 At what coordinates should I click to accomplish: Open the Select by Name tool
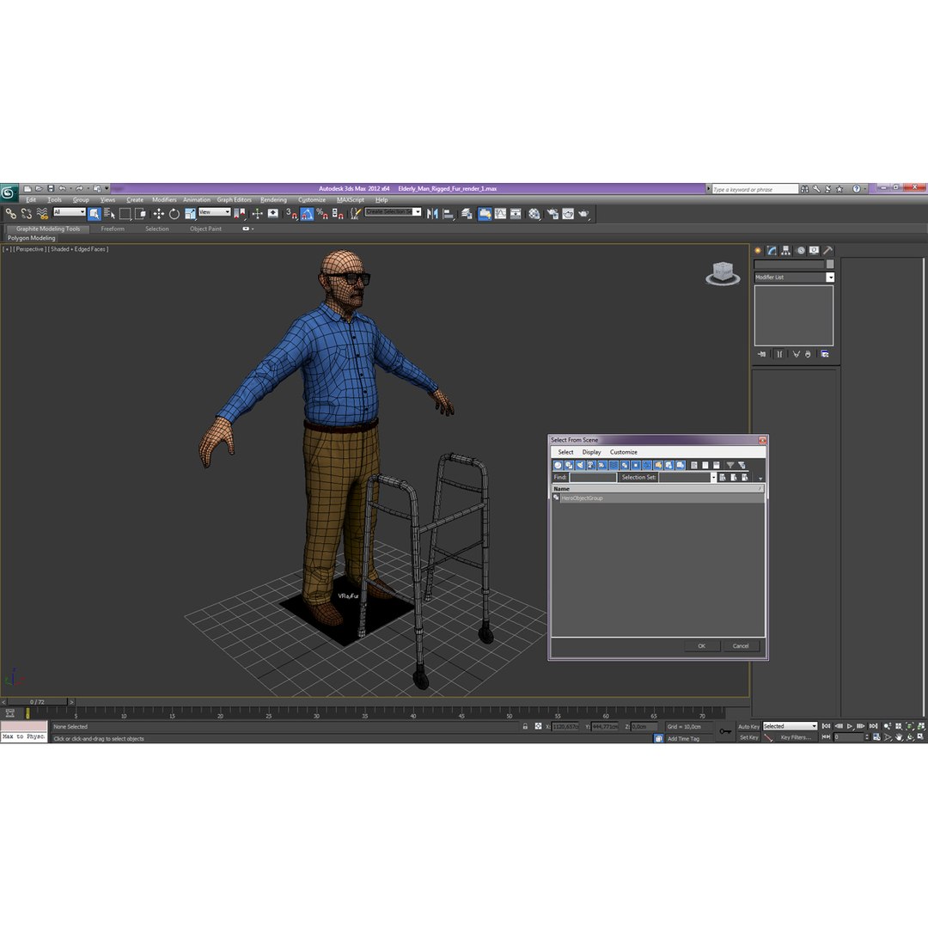pos(109,214)
